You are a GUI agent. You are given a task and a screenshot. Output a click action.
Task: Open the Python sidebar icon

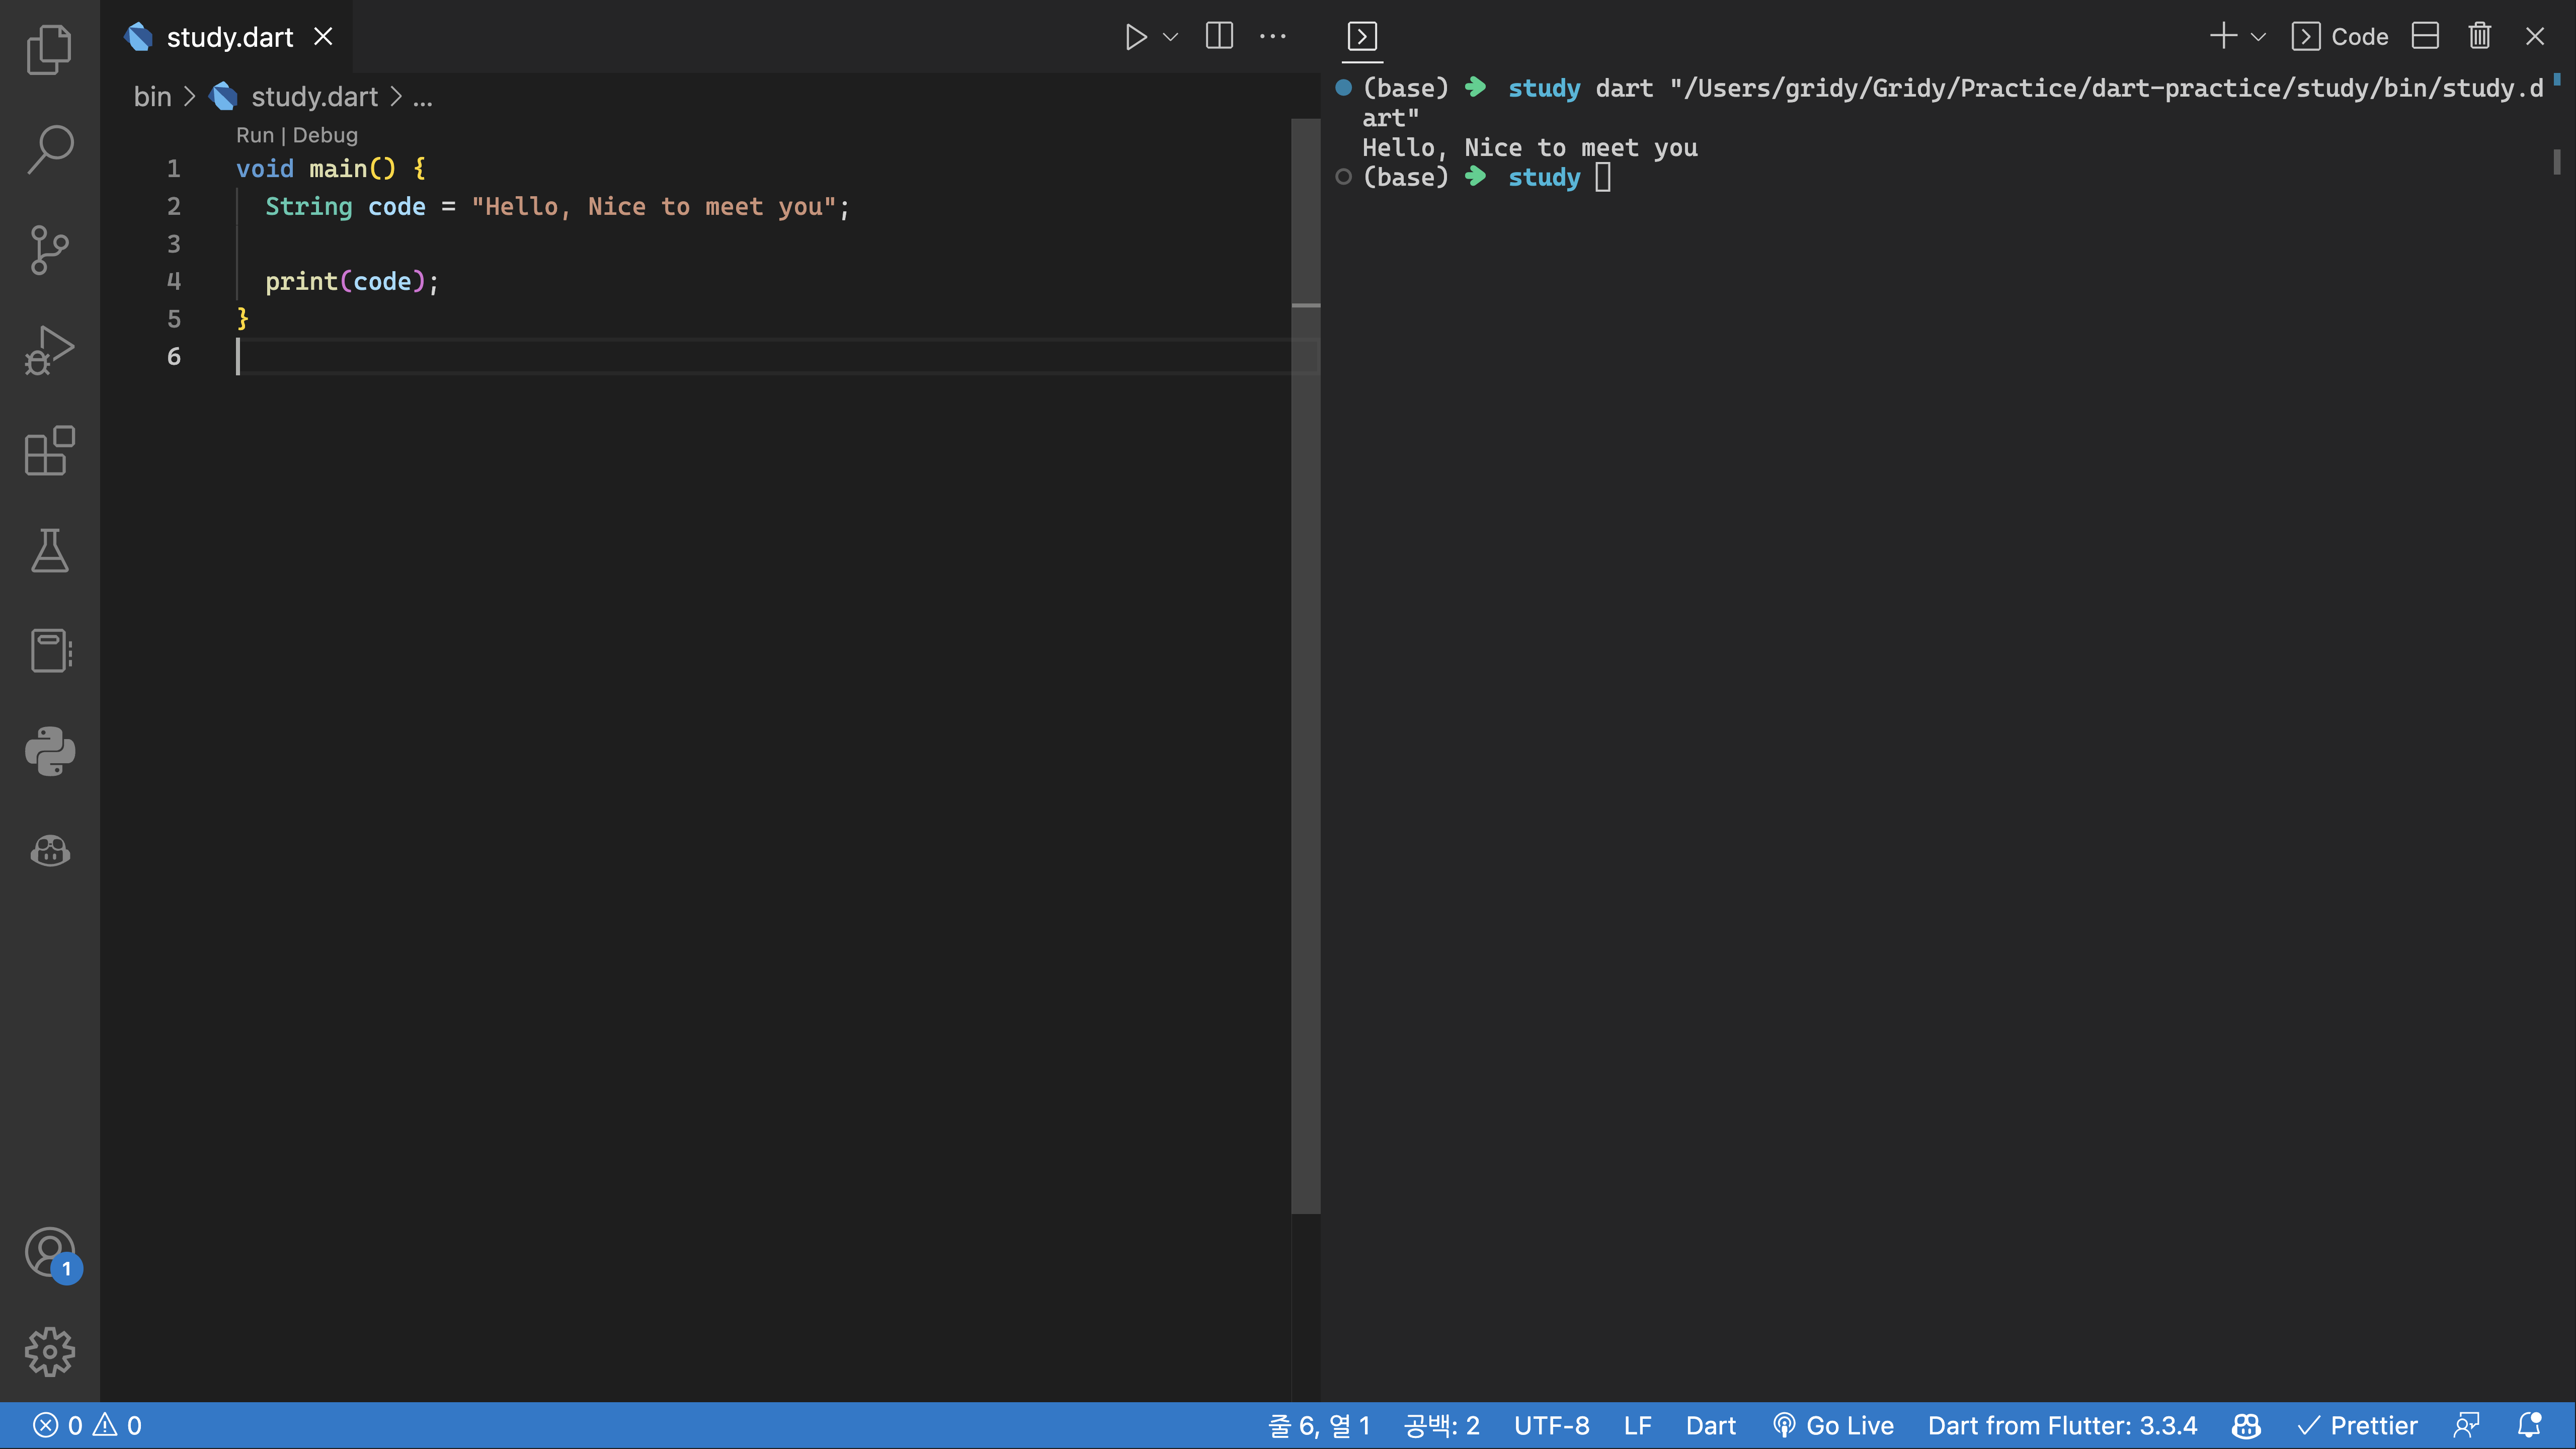click(49, 751)
